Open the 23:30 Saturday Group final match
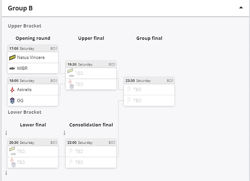 [x=149, y=81]
